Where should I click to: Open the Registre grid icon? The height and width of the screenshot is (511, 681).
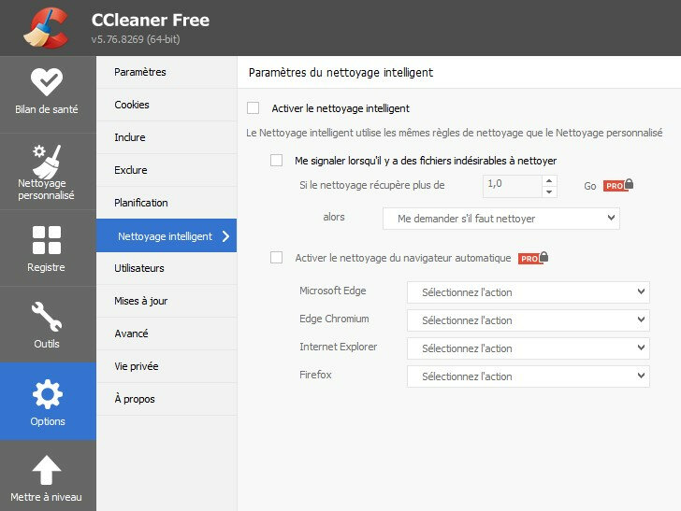point(47,240)
